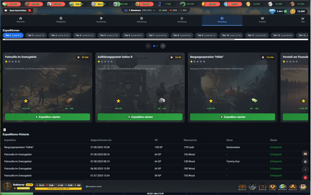Viewport: 311px width, 195px height.
Task: Start the Bergungsoperation Höhle expedition
Action: click(232, 117)
